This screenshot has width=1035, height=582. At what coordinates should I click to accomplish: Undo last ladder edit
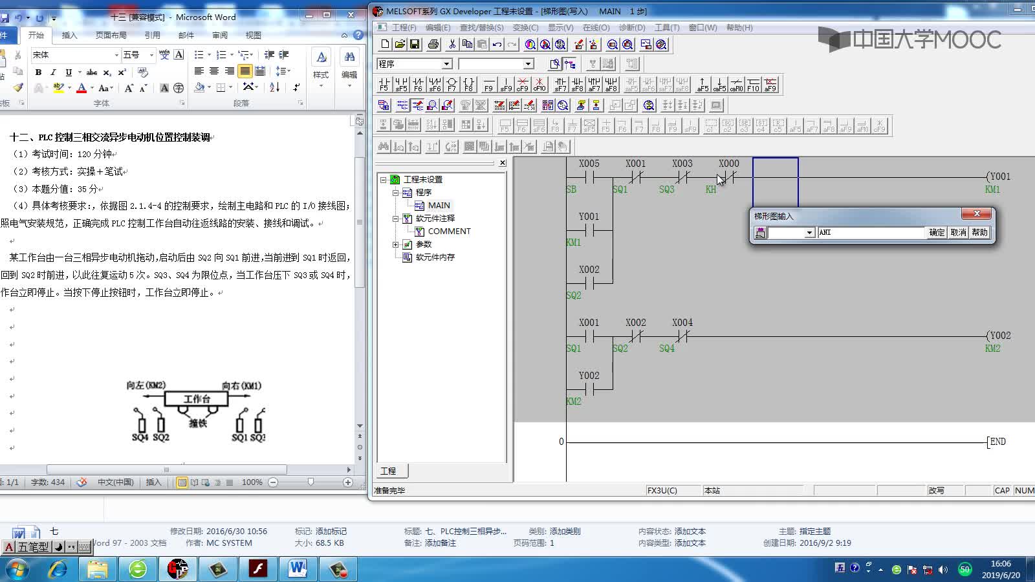(x=497, y=44)
